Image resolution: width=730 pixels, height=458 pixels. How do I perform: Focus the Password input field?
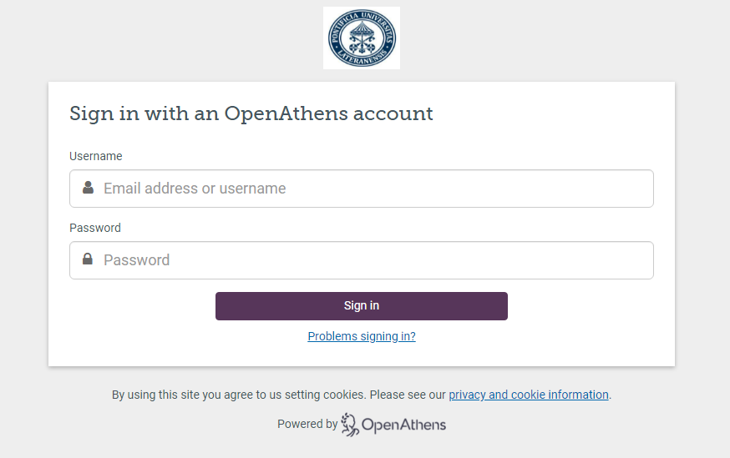362,260
